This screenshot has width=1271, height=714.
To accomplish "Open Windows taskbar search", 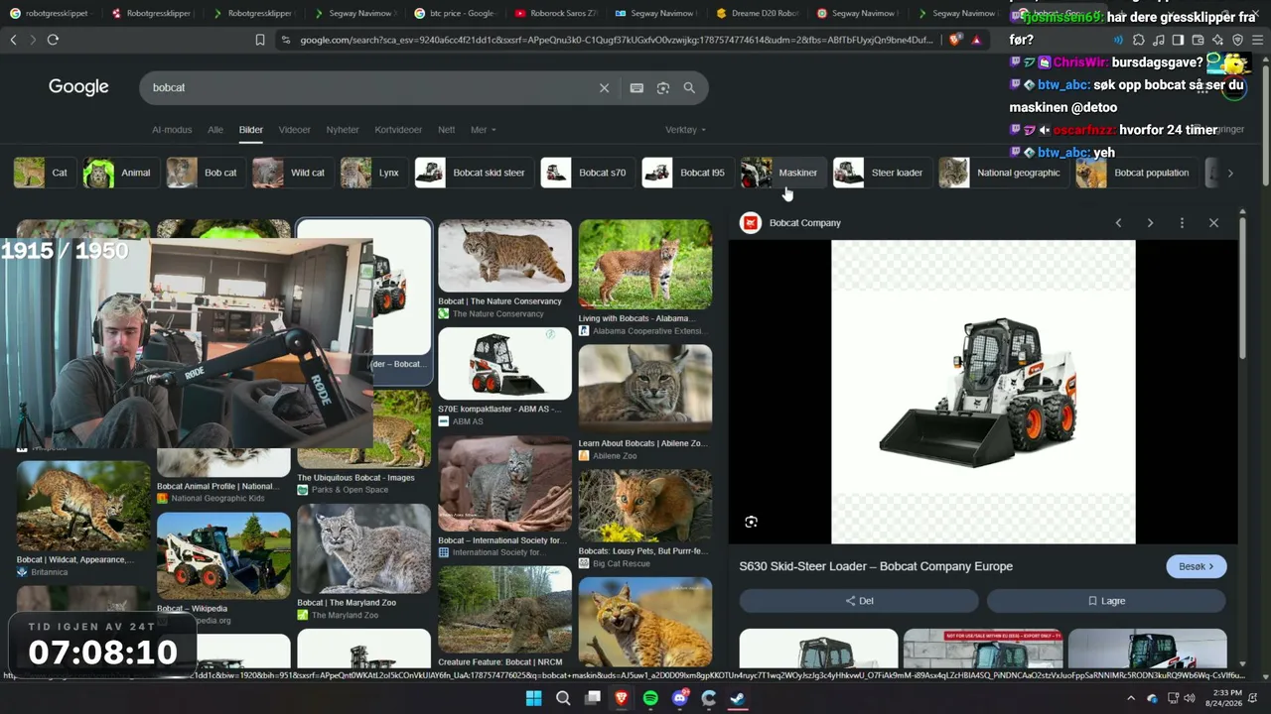I will coord(563,698).
